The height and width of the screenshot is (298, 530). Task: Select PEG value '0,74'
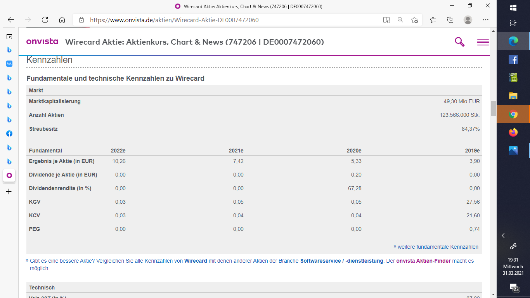[x=475, y=229]
